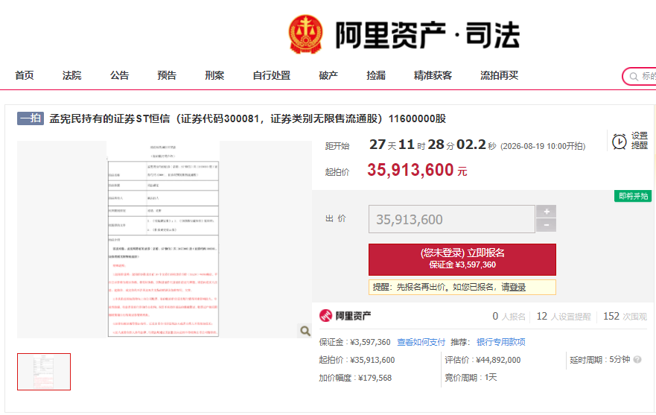
Task: Increase bid with the plus button
Action: tap(547, 212)
